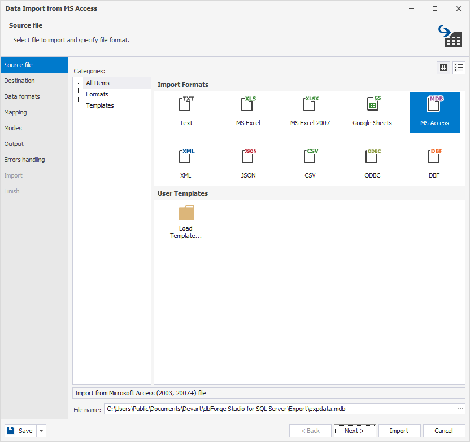Click the Import button at bottom
The height and width of the screenshot is (442, 470).
pos(399,431)
